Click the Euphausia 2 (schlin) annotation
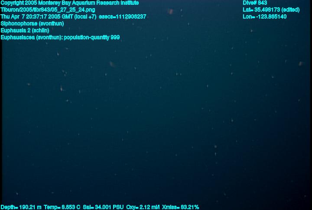 tap(25, 31)
